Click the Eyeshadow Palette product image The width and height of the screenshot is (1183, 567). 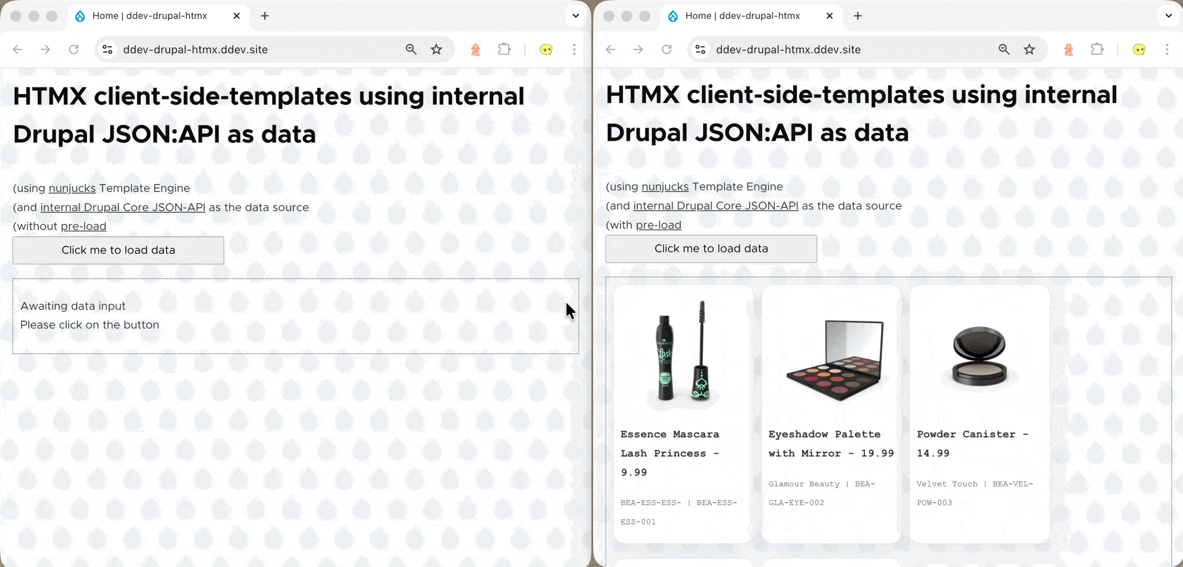(x=834, y=359)
